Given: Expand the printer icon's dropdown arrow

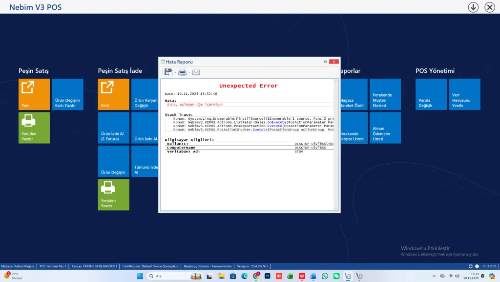Looking at the screenshot, I should pos(189,73).
